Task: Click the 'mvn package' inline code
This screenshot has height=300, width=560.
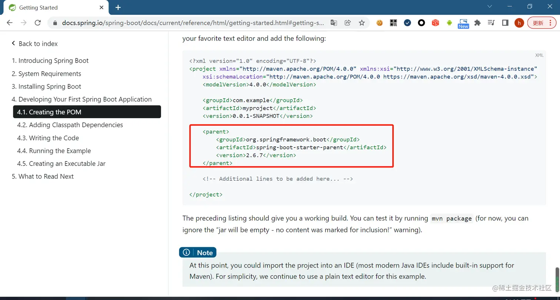Action: click(452, 218)
